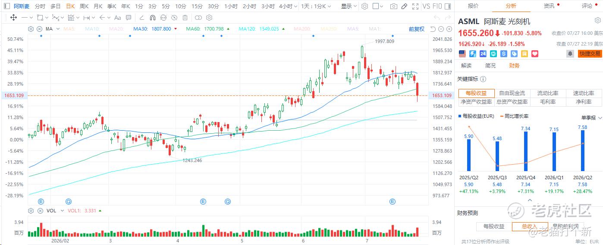Open chart settings gear in top bar
This screenshot has width=603, height=245.
(x=364, y=6)
